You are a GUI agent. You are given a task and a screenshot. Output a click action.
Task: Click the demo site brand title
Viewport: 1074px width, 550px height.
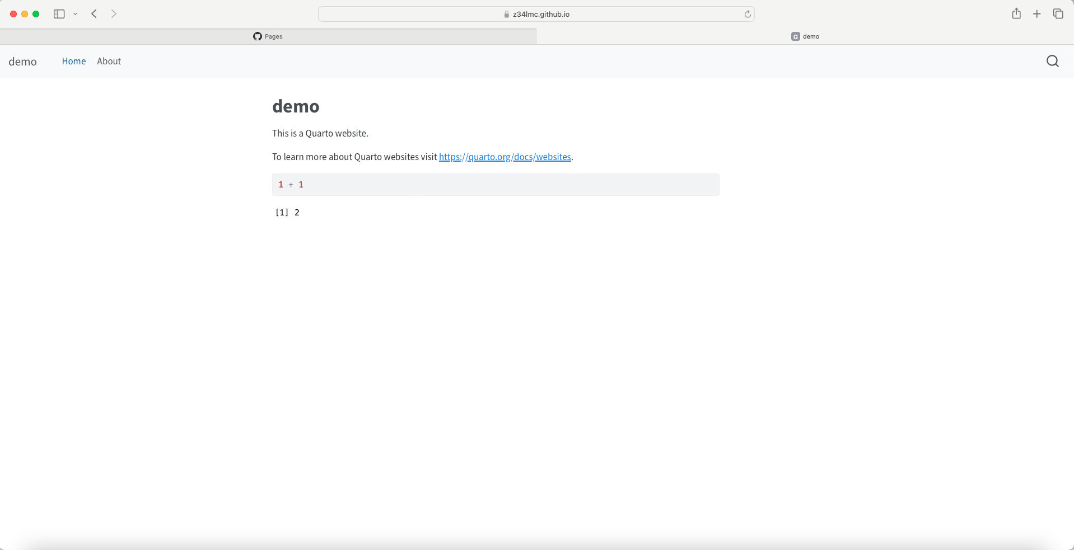(22, 62)
